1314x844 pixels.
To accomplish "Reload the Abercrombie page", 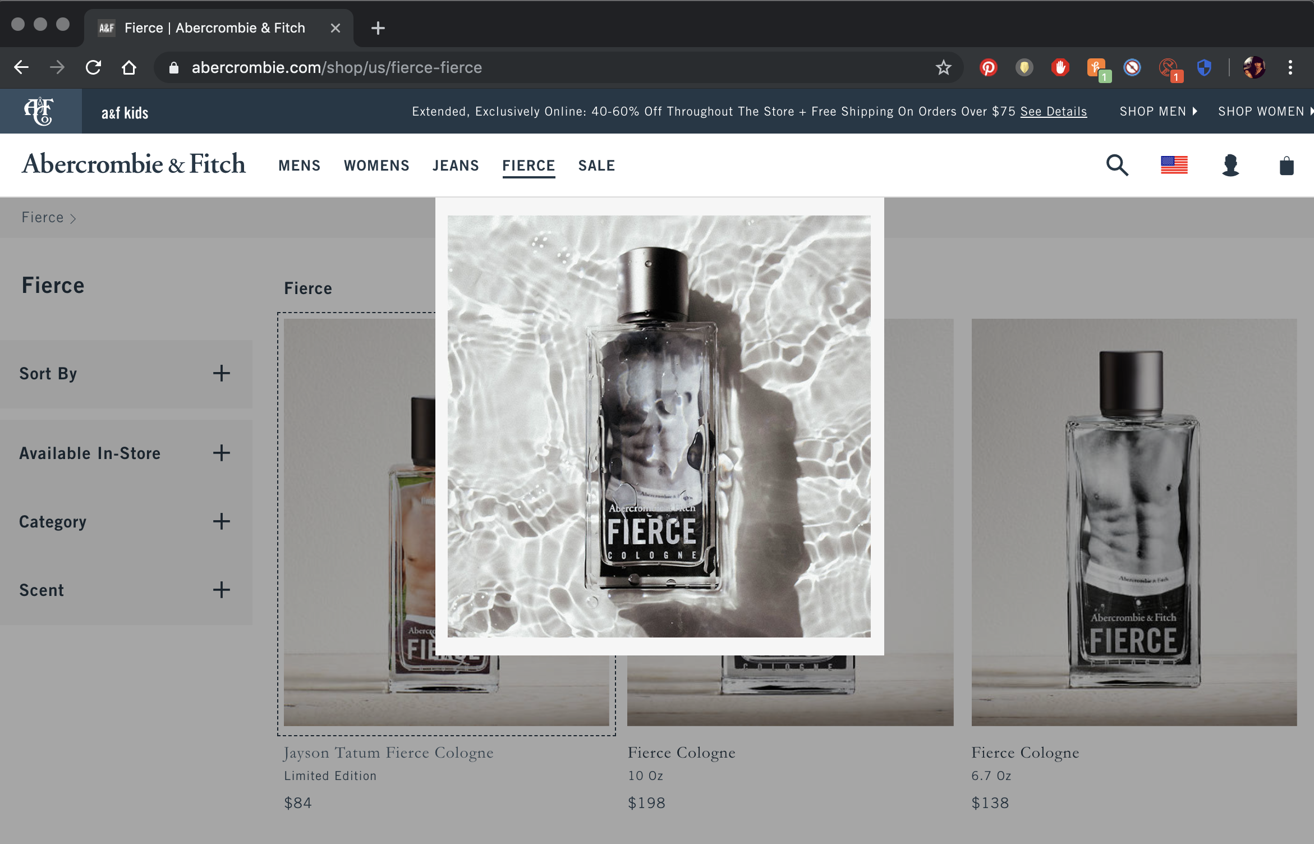I will click(x=93, y=67).
